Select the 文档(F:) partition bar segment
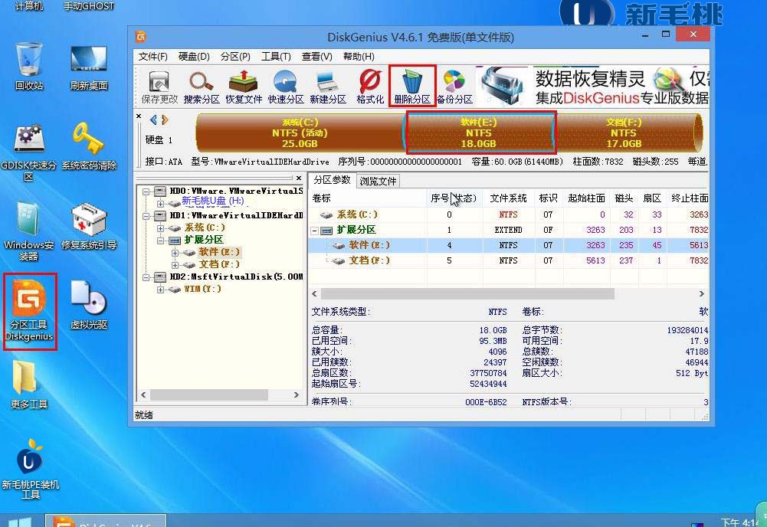The image size is (767, 527). click(624, 133)
